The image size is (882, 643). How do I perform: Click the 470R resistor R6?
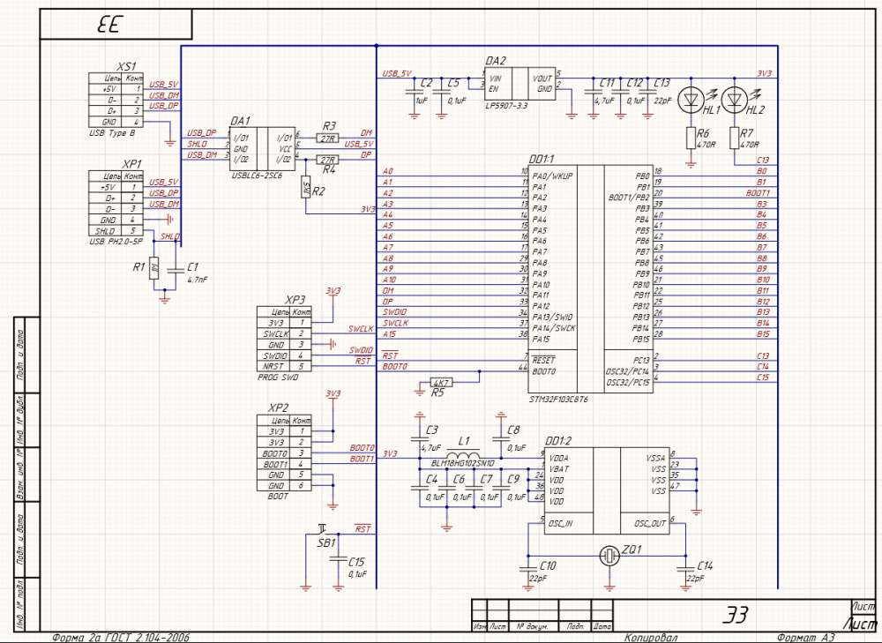(692, 138)
